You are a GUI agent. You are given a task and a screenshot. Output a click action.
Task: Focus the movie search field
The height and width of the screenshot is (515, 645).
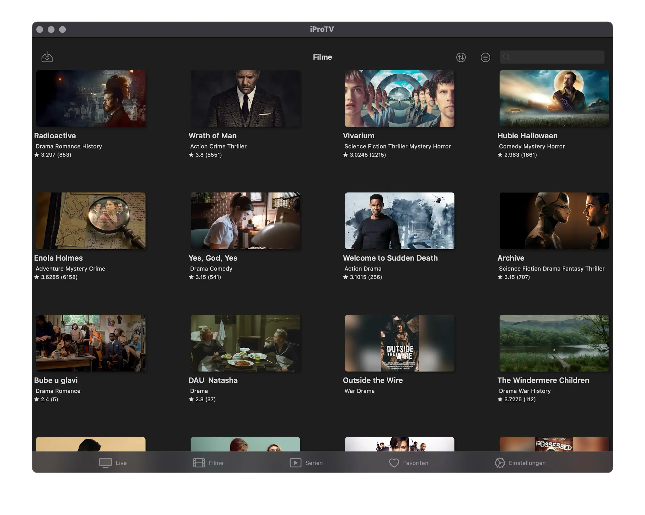coord(552,57)
